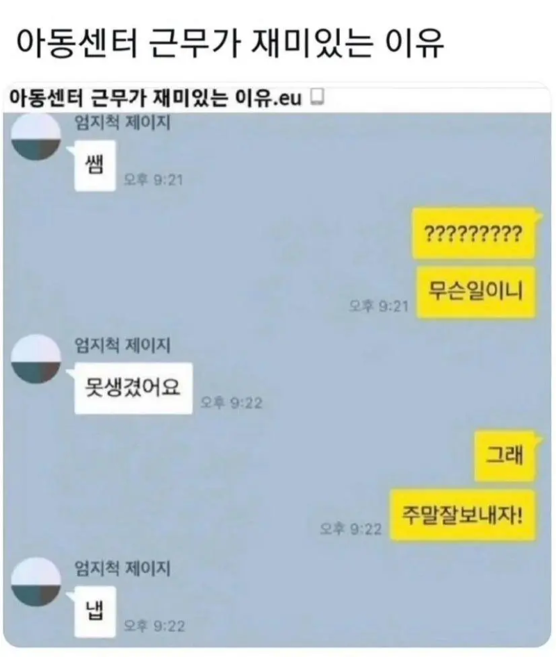Viewport: 556px width, 657px height.
Task: Select the yellow 주말잘보내자! message bubble
Action: pos(463,515)
